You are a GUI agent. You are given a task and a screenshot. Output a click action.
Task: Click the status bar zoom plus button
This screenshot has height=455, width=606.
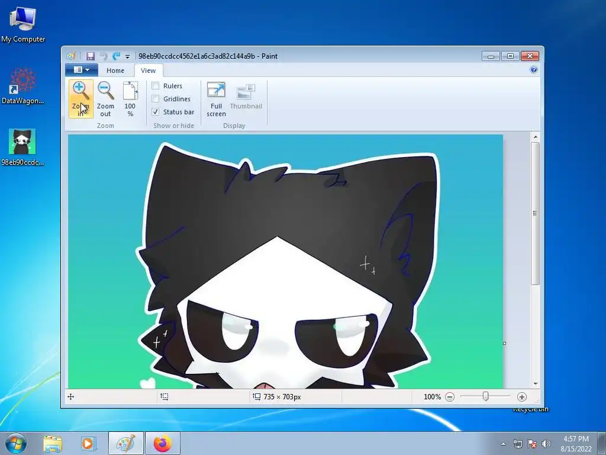tap(522, 396)
